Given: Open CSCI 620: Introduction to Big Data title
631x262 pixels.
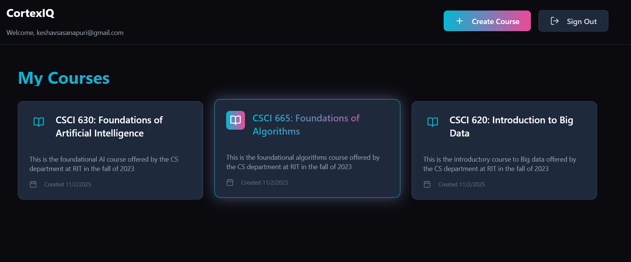Looking at the screenshot, I should [511, 127].
